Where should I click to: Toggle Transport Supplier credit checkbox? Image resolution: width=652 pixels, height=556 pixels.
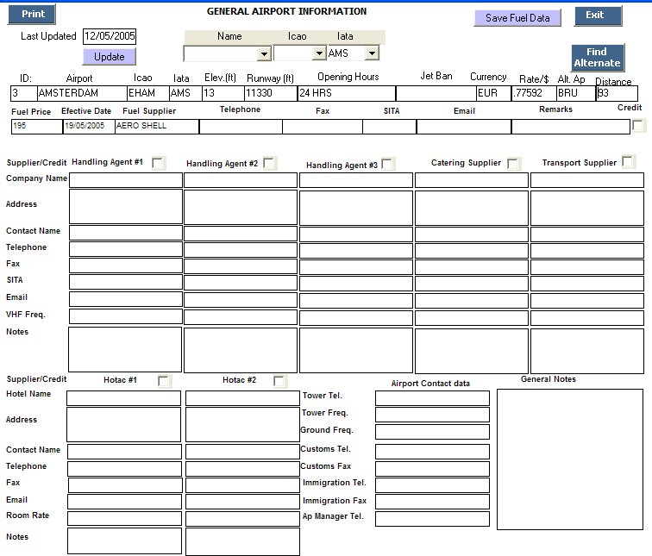(628, 161)
